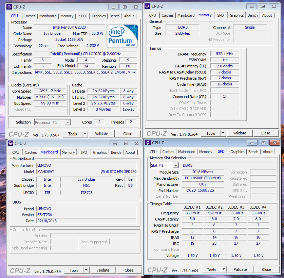
Task: Click the Command Rate value 1T
Action: (x=225, y=96)
